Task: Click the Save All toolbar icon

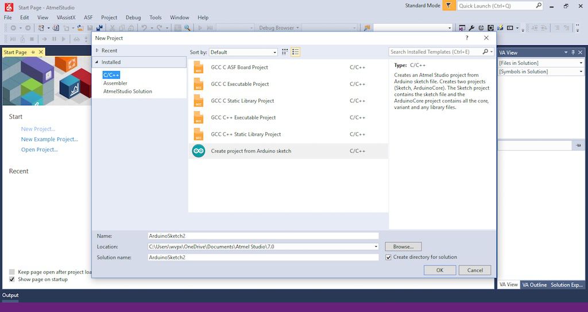Action: (x=99, y=28)
